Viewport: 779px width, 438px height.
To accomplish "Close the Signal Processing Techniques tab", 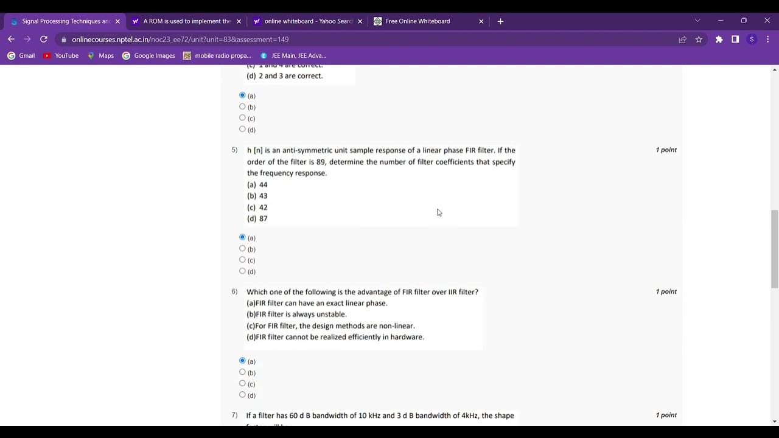I will coord(117,21).
